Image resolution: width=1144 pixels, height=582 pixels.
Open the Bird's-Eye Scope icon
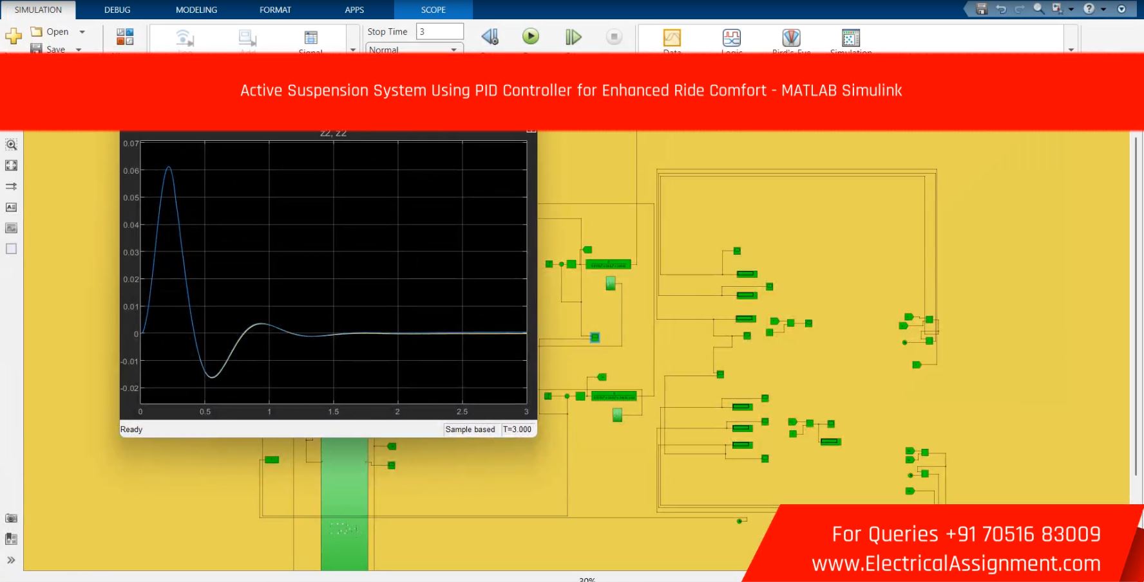point(791,37)
